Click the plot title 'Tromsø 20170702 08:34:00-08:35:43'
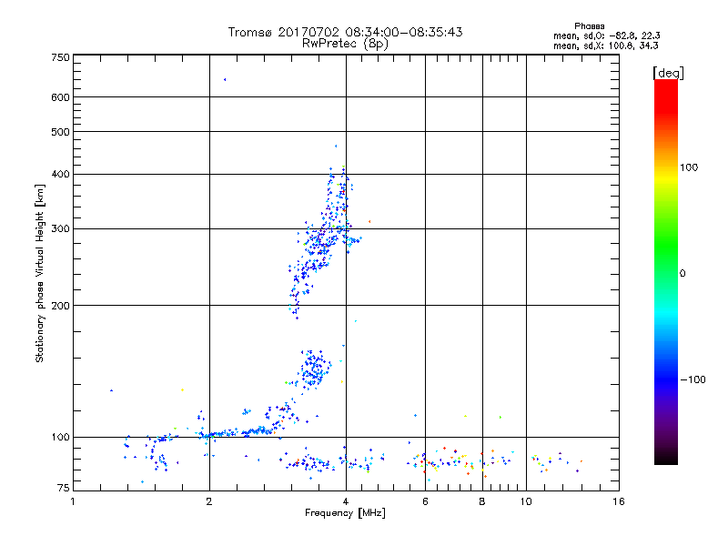 345,32
